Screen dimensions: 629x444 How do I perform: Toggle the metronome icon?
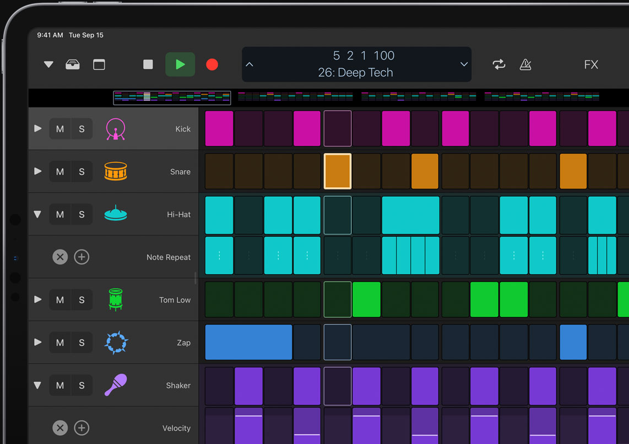coord(525,64)
